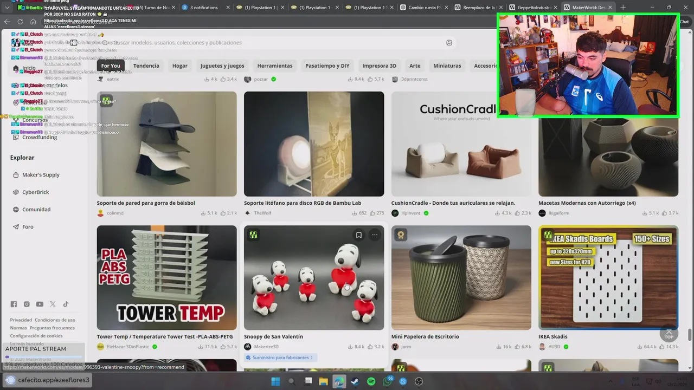Screen dimensions: 694x390
Task: Show hidden system tray icons chevron
Action: click(612, 381)
